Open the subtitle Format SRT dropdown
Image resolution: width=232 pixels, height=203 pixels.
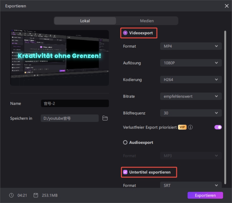(x=191, y=185)
